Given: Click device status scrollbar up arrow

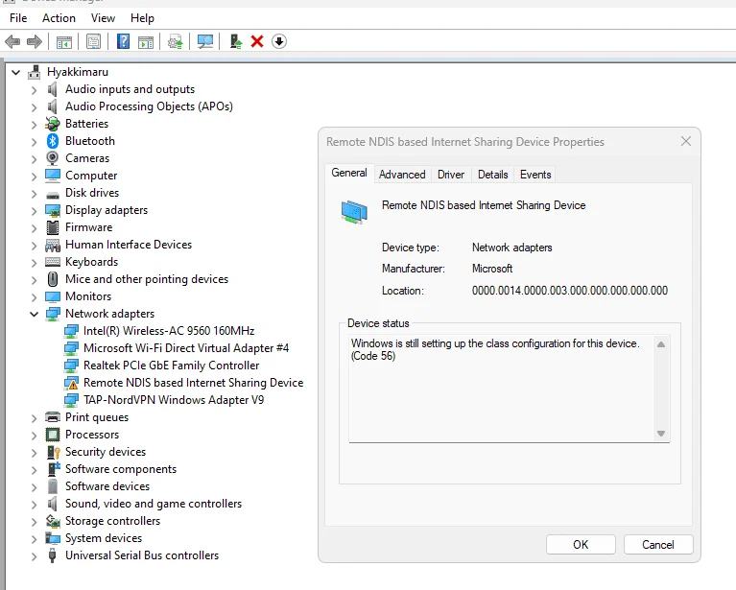Looking at the screenshot, I should 661,344.
